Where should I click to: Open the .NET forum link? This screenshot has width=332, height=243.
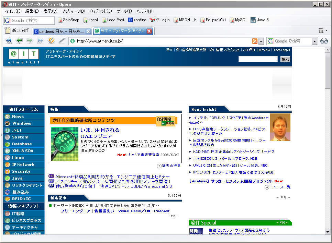(24, 130)
